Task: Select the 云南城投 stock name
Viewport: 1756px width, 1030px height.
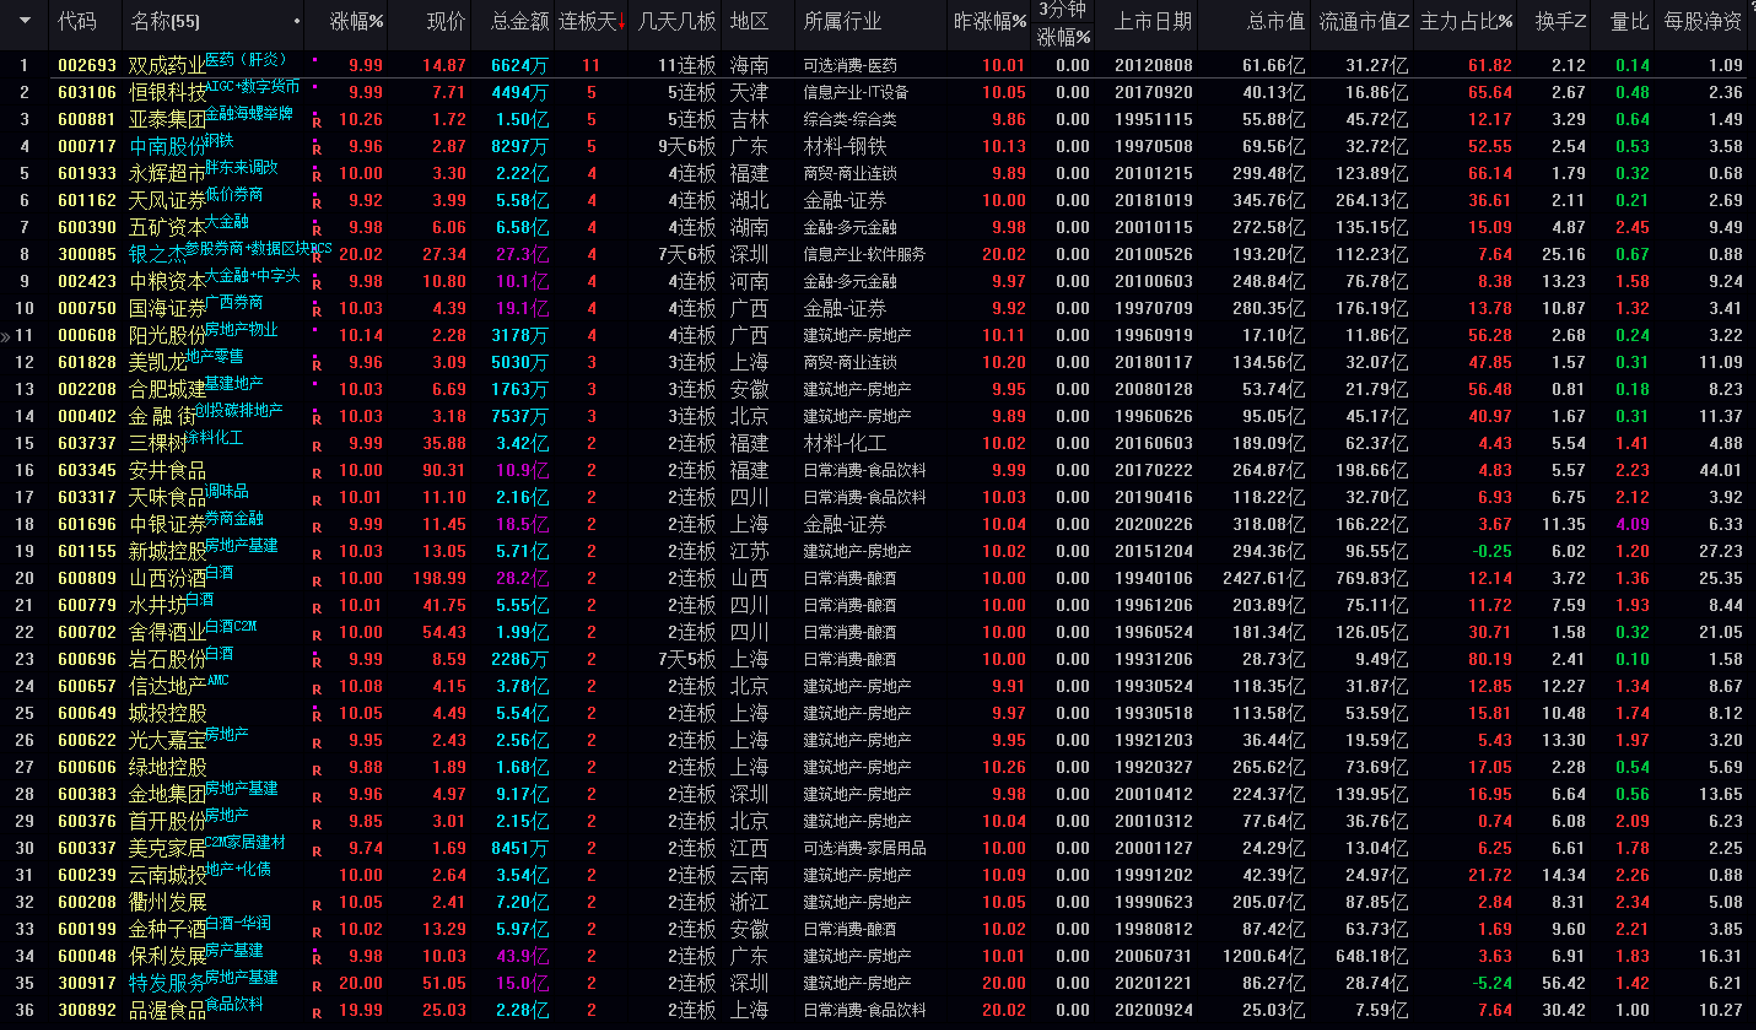Action: pos(167,876)
